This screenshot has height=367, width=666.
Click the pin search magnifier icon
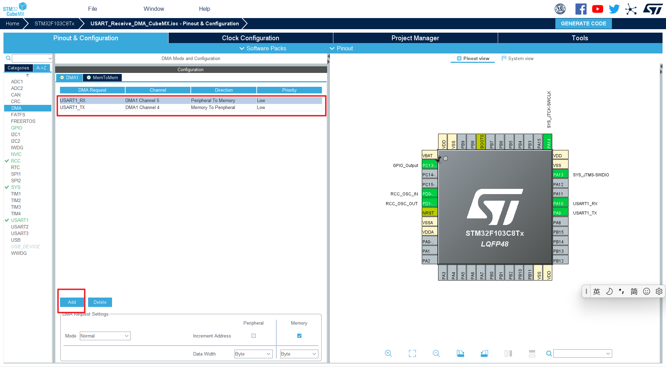point(549,353)
